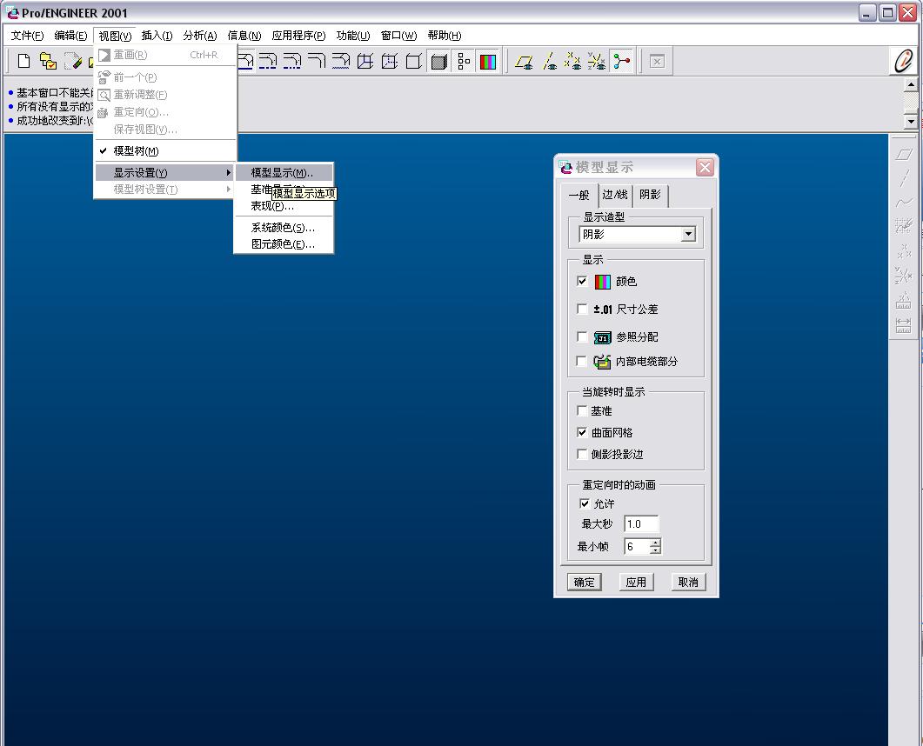
Task: Toggle coordinate systems display icon
Action: pyautogui.click(x=596, y=61)
